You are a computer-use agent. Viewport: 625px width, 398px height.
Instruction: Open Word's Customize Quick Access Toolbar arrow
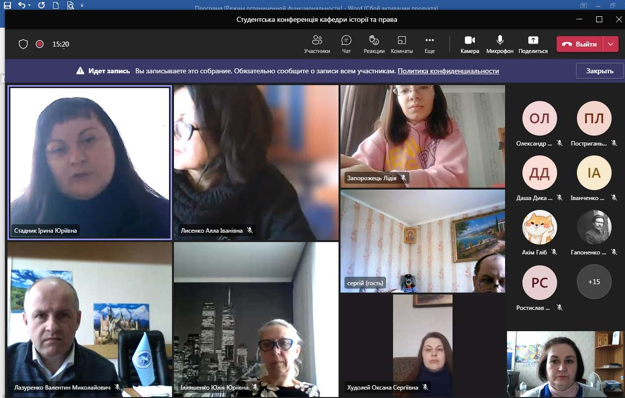click(82, 5)
